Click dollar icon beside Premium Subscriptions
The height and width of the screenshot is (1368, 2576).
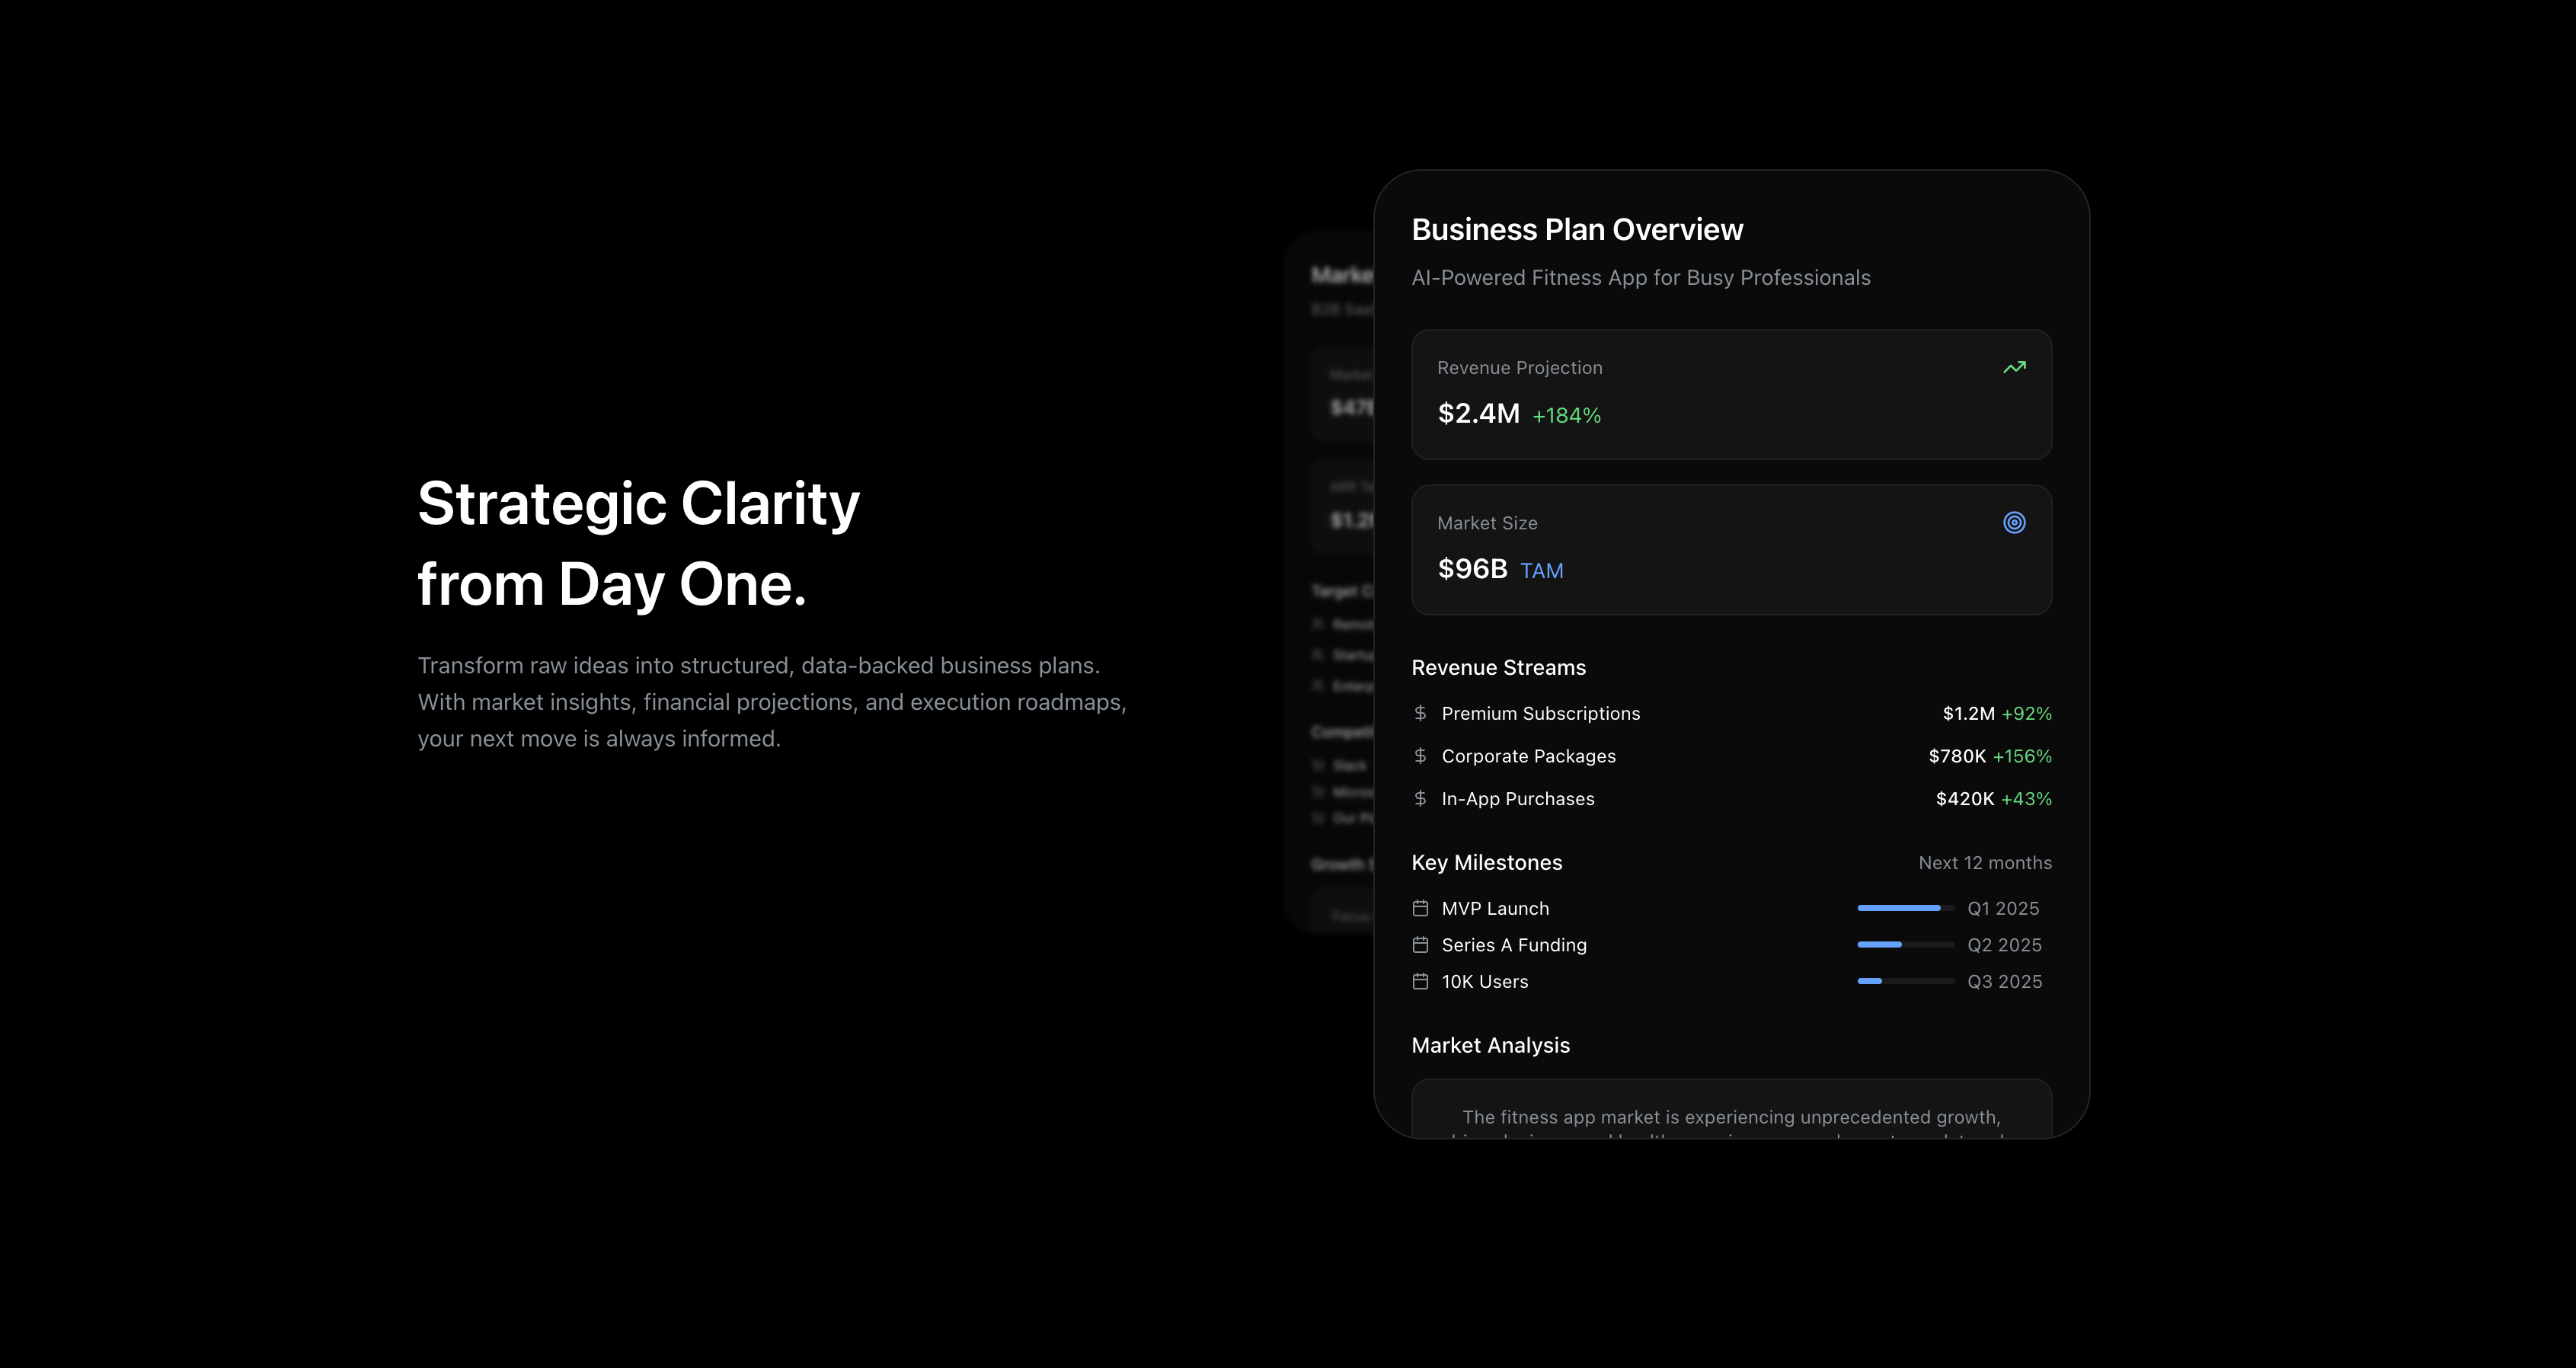coord(1420,713)
